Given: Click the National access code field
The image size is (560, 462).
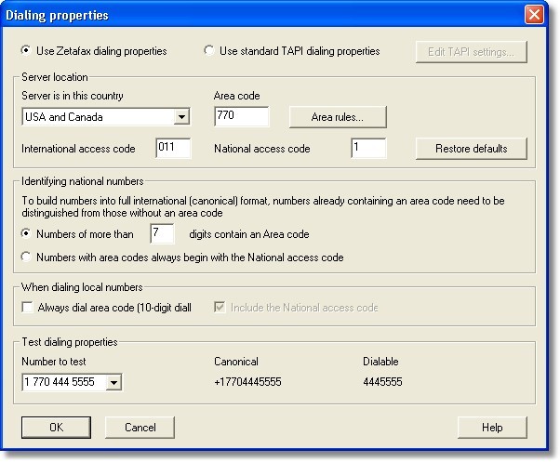Looking at the screenshot, I should point(367,149).
